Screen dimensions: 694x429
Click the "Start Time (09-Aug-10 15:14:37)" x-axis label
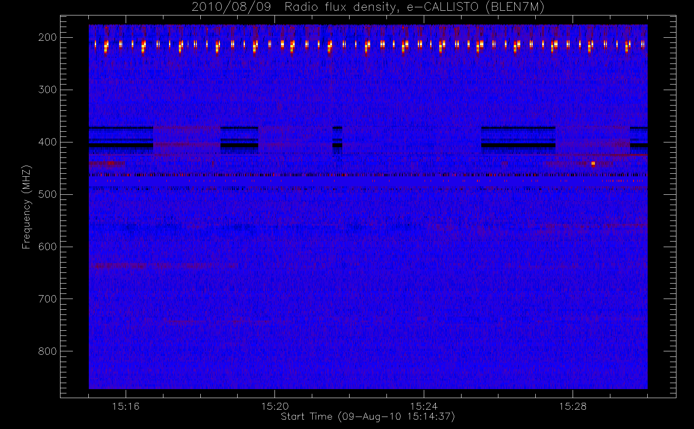click(368, 417)
